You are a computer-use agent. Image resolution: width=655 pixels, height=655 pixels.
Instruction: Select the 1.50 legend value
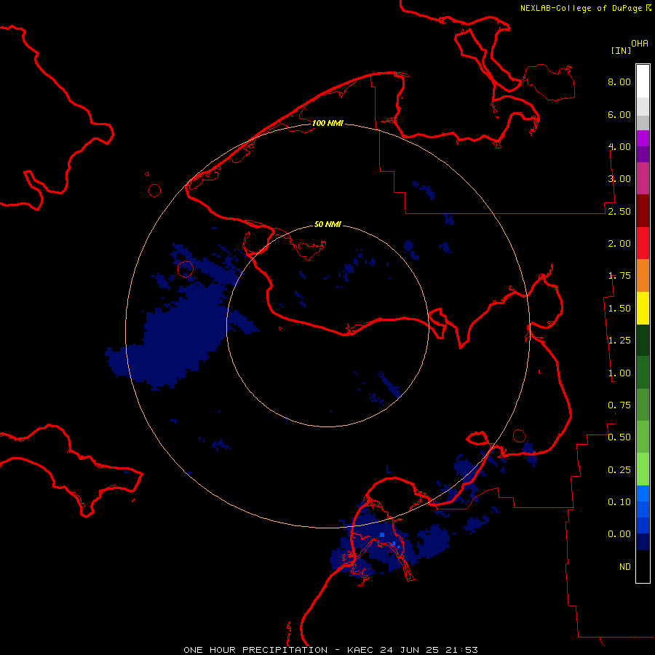pos(619,309)
